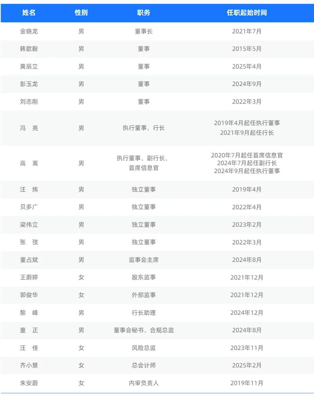Select the name 韩歆毅
Screen dimensions: 314x399
[x=29, y=49]
